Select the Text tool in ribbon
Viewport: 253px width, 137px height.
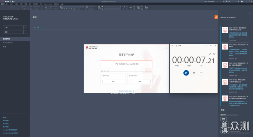[x=46, y=7]
